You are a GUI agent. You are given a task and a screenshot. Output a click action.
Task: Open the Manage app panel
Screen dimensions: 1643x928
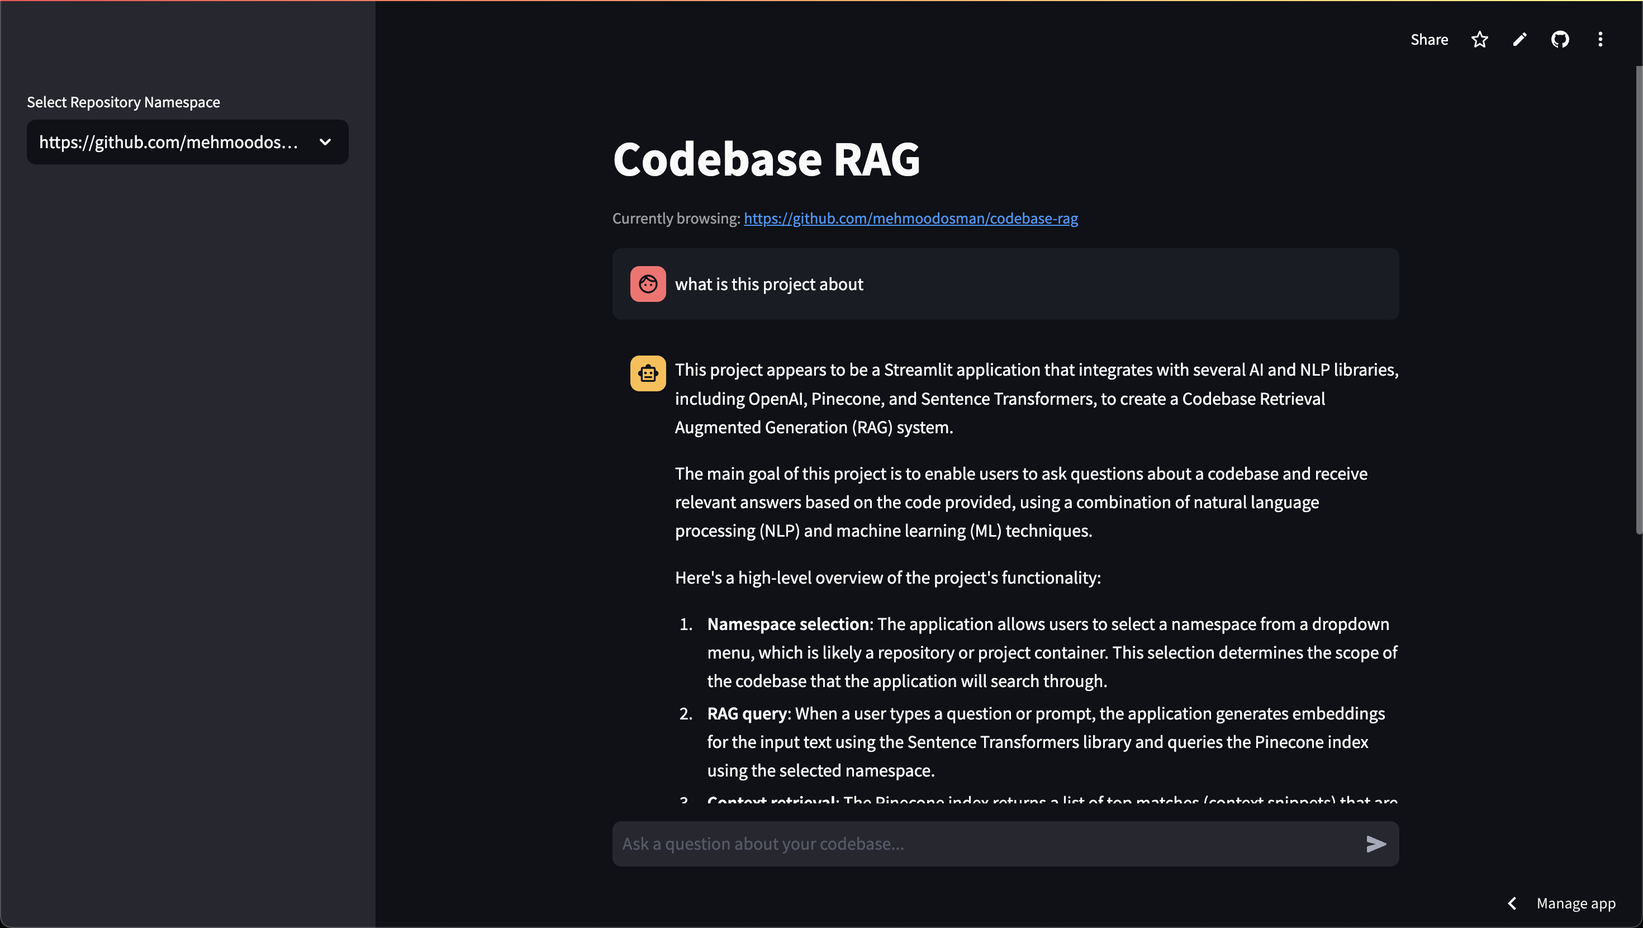(x=1575, y=903)
